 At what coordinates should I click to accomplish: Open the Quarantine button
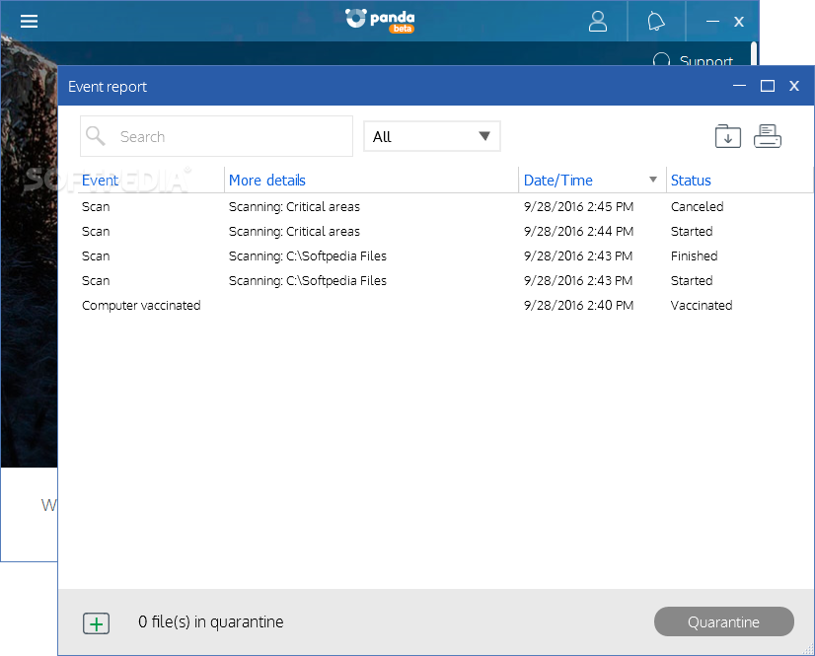(723, 621)
